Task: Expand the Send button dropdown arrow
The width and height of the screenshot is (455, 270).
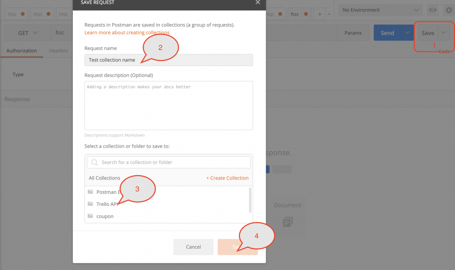Action: (407, 33)
